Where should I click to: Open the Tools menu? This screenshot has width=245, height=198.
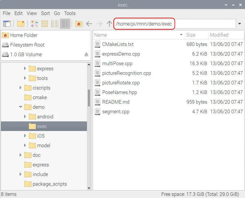pos(70,13)
